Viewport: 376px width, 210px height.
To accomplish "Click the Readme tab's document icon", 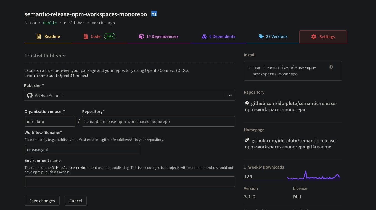I will [39, 36].
